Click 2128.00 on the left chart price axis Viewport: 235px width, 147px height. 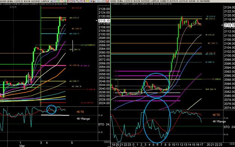click(x=104, y=9)
